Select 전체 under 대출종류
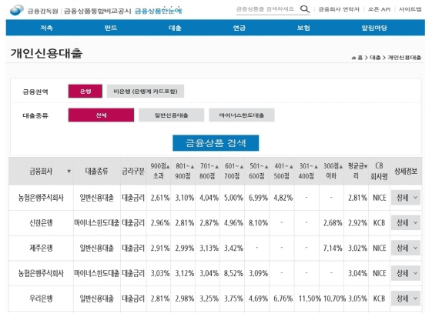The image size is (432, 317). pos(101,115)
